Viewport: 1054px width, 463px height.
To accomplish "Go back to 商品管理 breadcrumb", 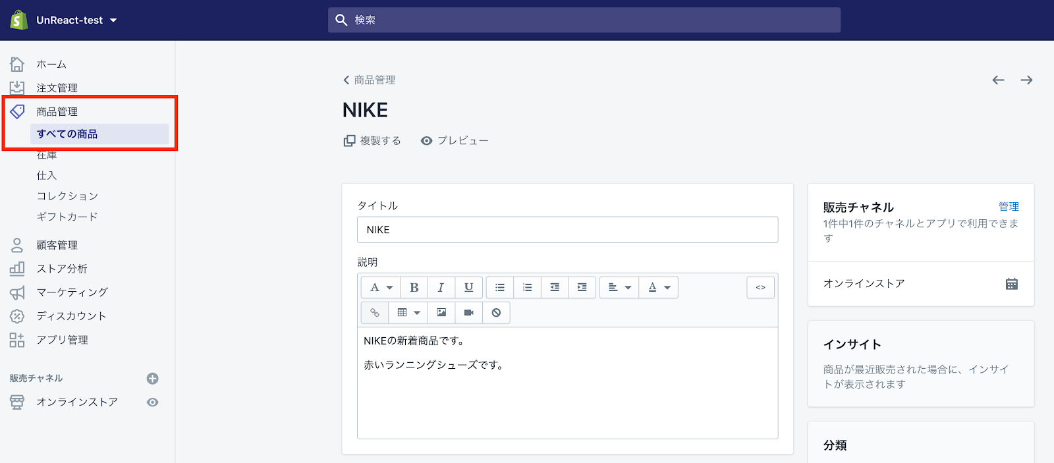I will [369, 80].
